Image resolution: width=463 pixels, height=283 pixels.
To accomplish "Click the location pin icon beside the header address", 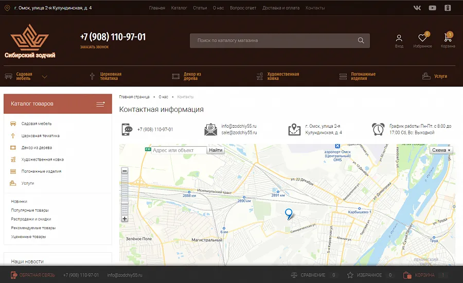I will pos(7,8).
